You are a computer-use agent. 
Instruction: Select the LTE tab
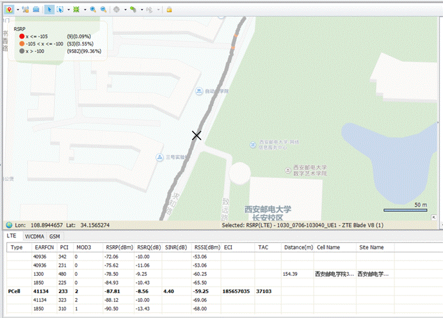click(x=12, y=236)
